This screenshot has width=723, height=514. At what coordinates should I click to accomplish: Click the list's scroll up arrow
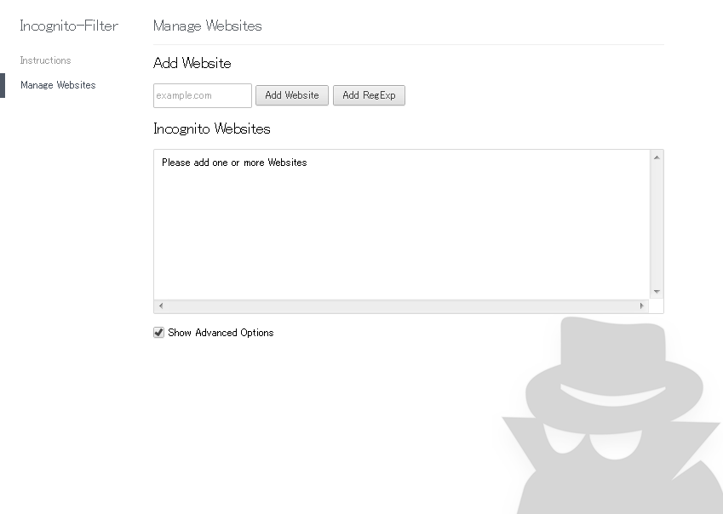[657, 157]
